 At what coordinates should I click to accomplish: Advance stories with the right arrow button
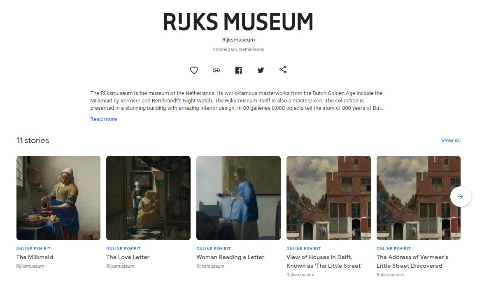coord(461,197)
